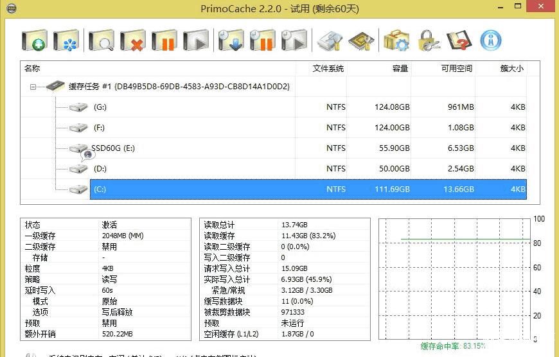Viewport: 559px width, 357px height.
Task: Click the 读取总计 value 13.74GB
Action: (x=294, y=225)
